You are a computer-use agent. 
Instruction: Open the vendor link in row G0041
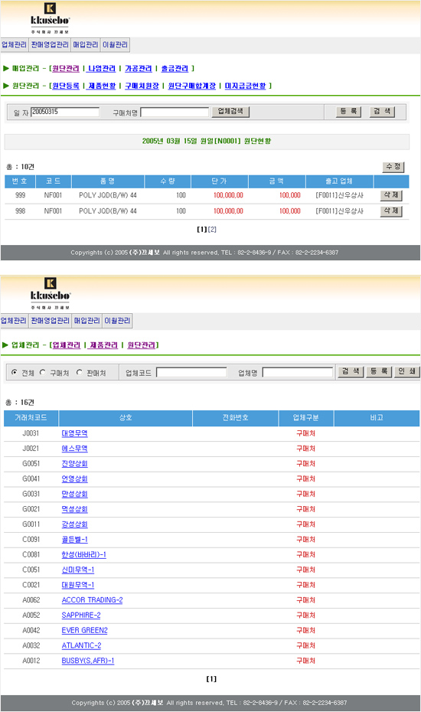click(74, 479)
